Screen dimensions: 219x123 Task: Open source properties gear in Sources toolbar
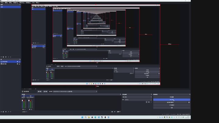coord(6,112)
